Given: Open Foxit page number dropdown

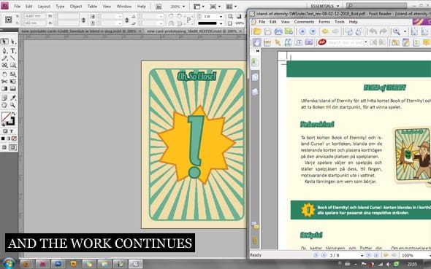Looking at the screenshot, I should coord(362,256).
